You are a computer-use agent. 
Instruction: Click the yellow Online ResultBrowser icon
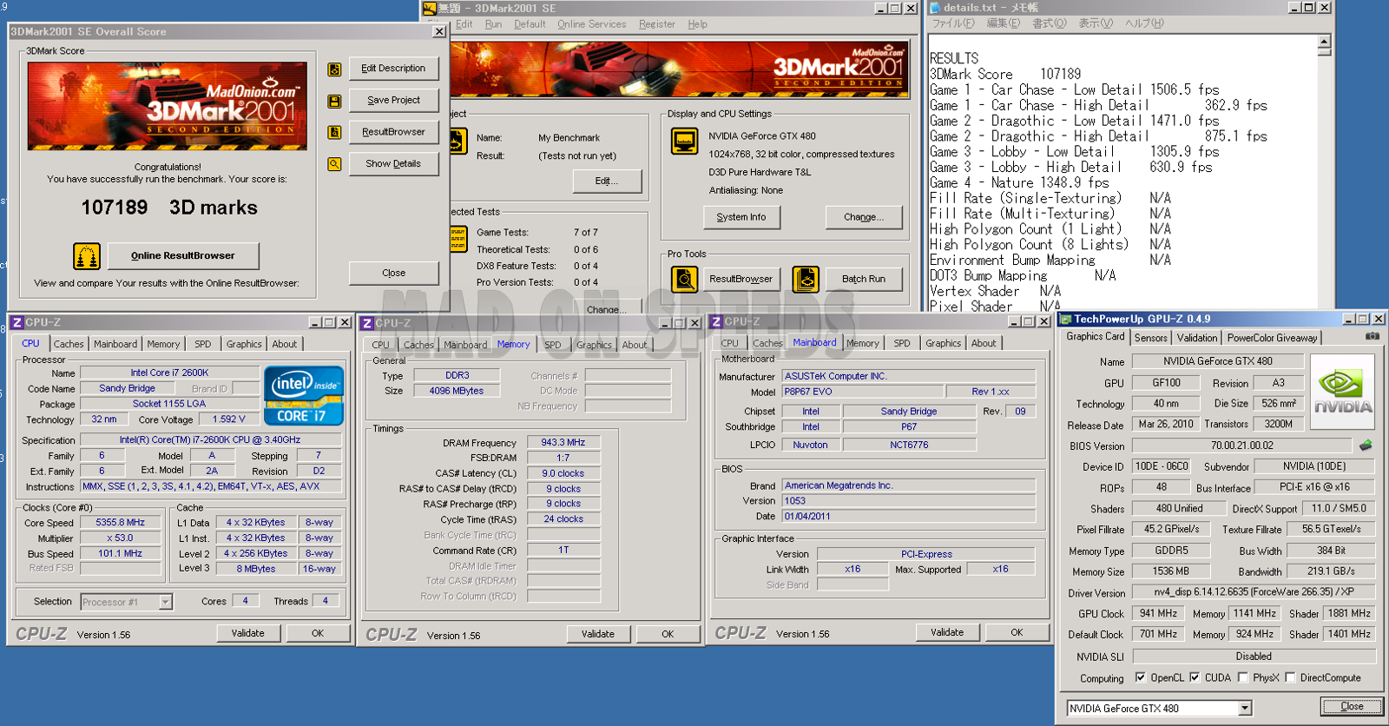[87, 256]
